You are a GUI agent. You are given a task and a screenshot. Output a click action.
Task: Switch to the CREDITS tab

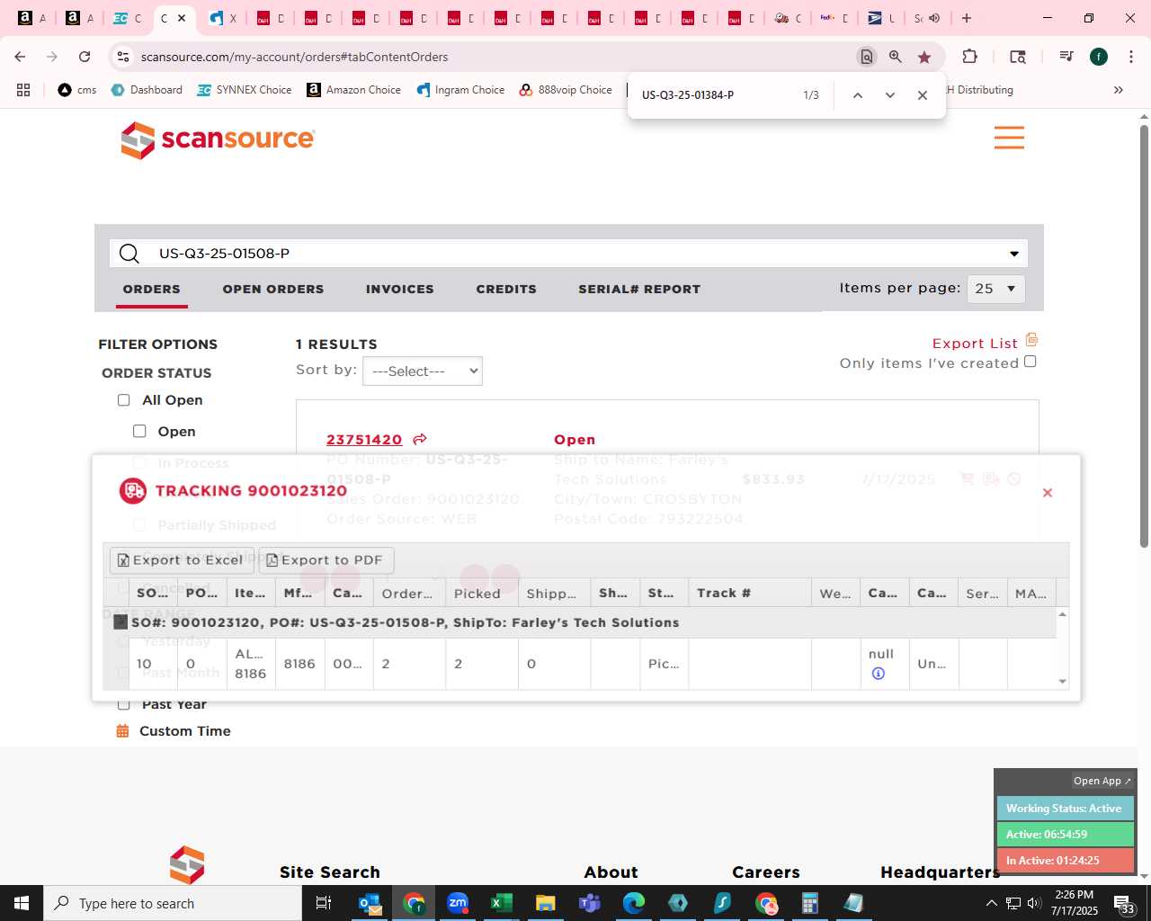point(506,289)
